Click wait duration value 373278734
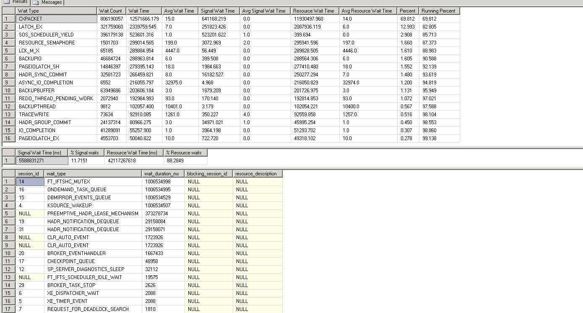583x313 pixels. (163, 214)
